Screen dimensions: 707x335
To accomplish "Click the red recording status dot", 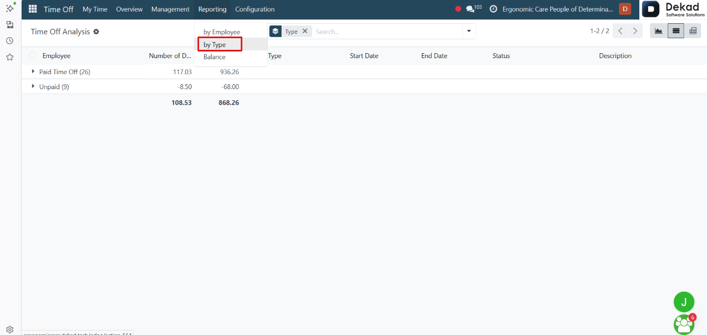I will (x=458, y=9).
